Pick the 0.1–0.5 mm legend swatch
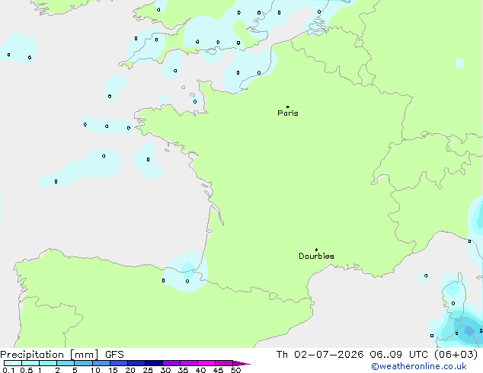Image resolution: width=483 pixels, height=373 pixels. (13, 363)
